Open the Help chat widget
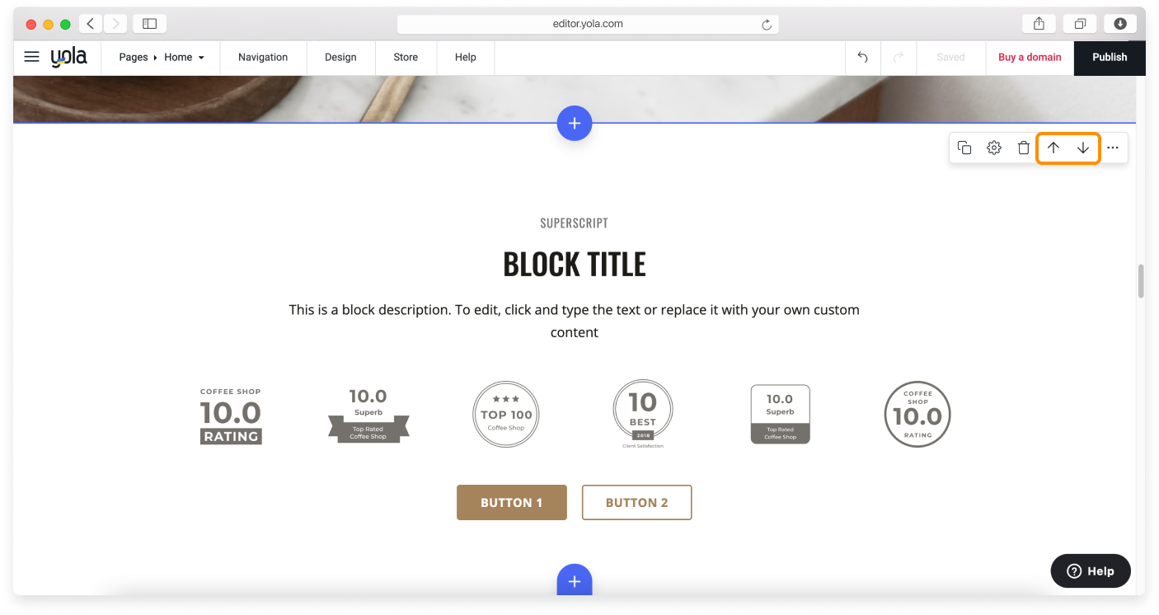The image size is (1159, 615). tap(1090, 570)
